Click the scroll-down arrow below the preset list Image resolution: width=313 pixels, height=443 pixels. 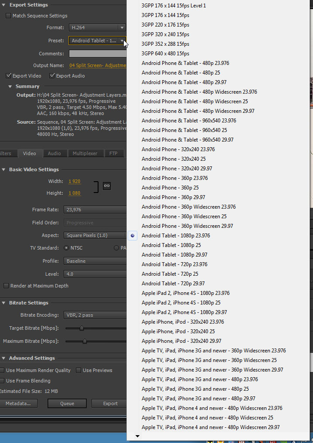[x=137, y=436]
